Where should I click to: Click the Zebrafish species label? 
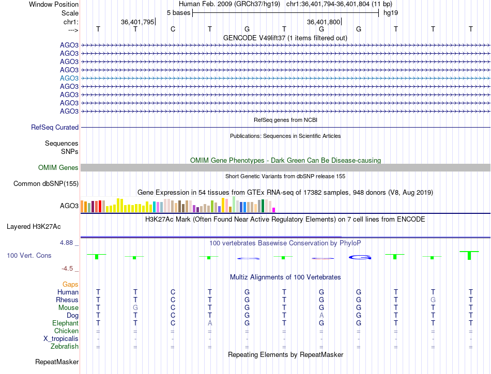pyautogui.click(x=65, y=347)
